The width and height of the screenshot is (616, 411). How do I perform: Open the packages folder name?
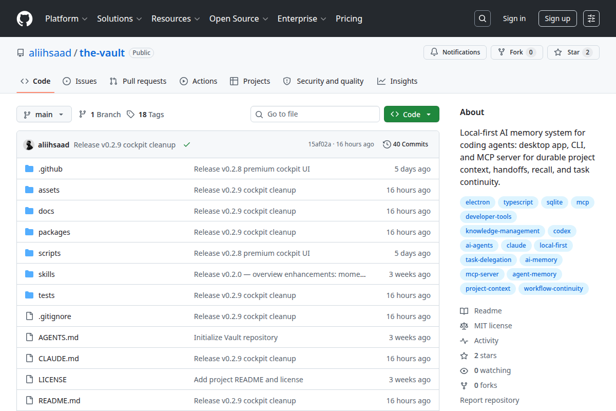(54, 232)
